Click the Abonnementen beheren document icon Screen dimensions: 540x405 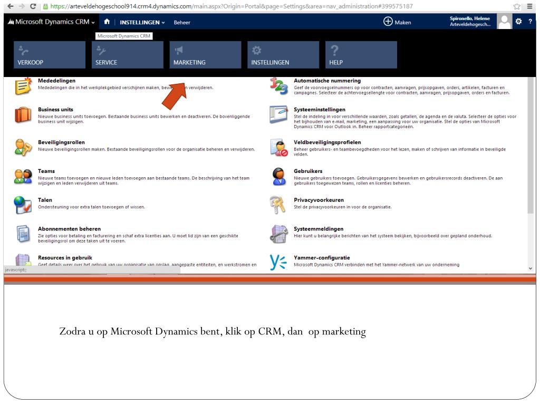[x=23, y=234]
